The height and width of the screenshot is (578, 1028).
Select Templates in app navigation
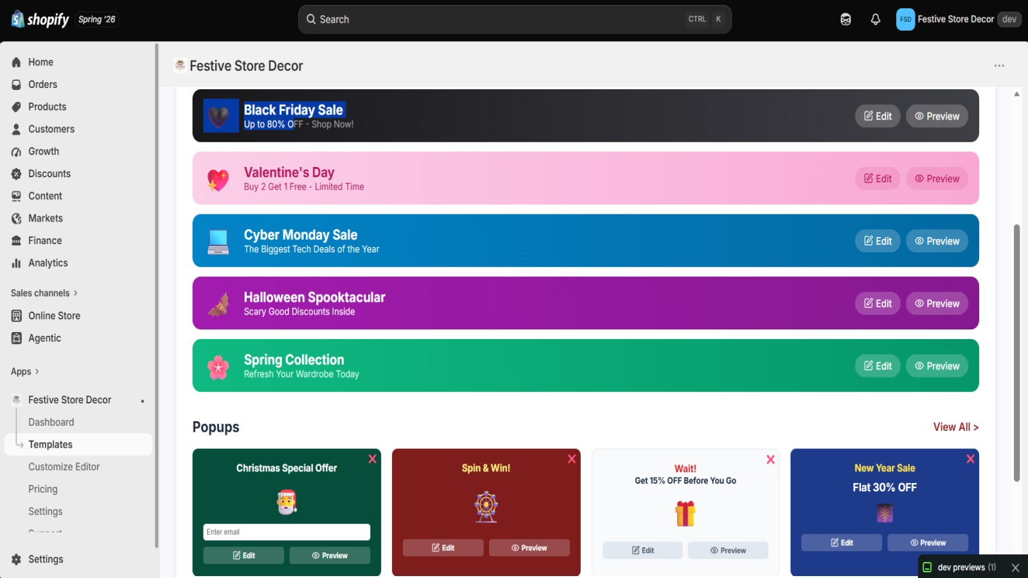pos(78,444)
